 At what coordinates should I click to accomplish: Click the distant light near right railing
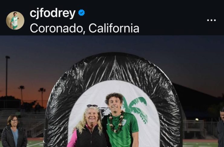click(197, 119)
